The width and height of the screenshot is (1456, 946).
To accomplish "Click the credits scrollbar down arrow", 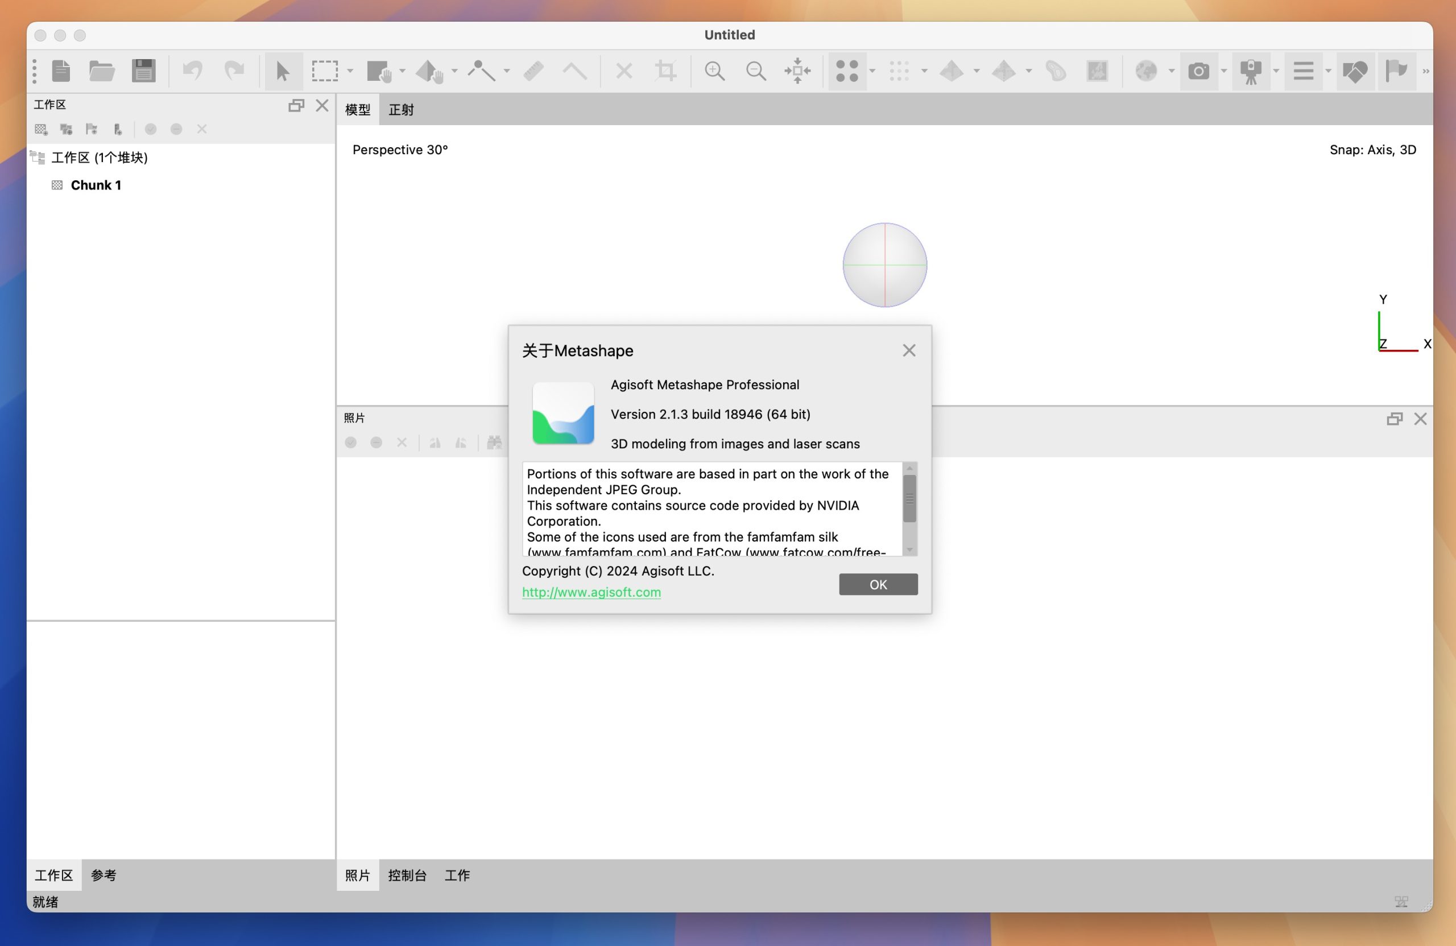I will point(909,550).
